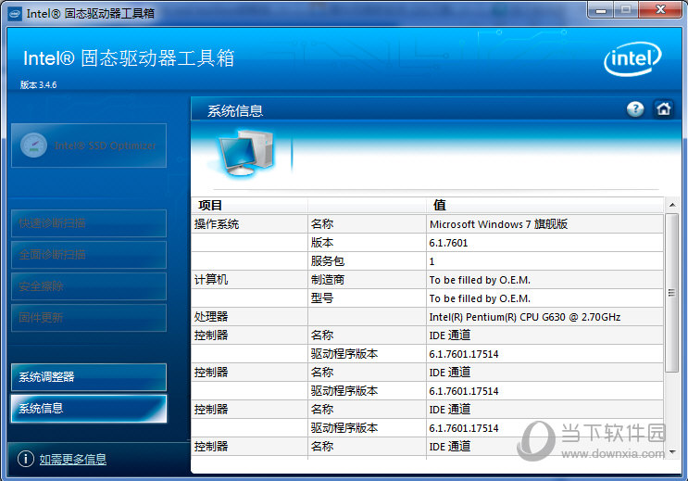
Task: Click the SSD Optimizer gauge icon
Action: tap(33, 146)
